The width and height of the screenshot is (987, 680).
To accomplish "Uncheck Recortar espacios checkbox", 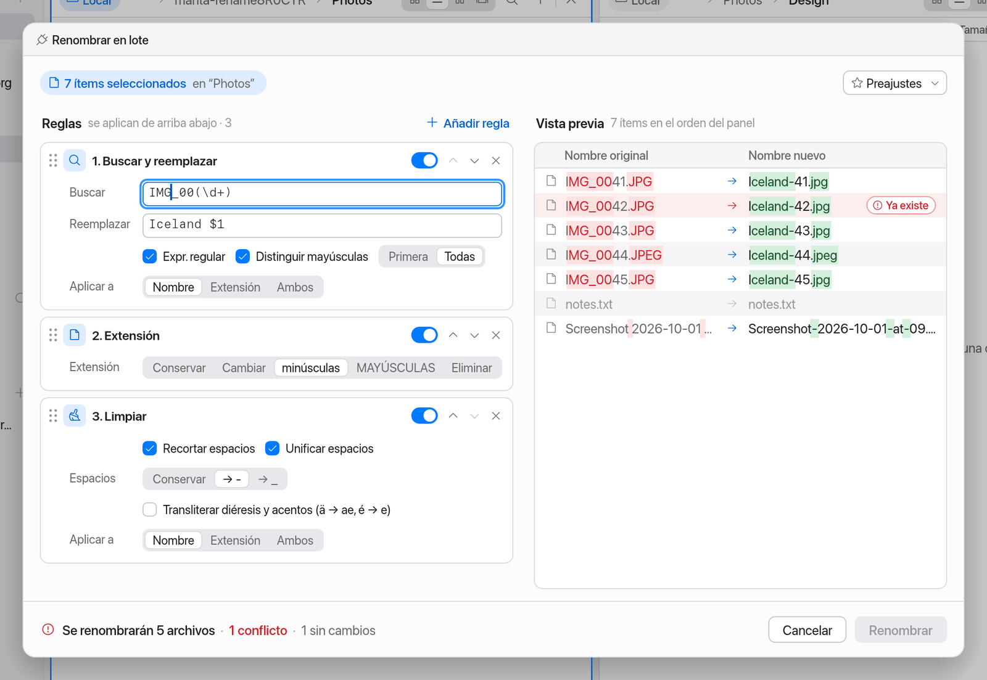I will [150, 448].
